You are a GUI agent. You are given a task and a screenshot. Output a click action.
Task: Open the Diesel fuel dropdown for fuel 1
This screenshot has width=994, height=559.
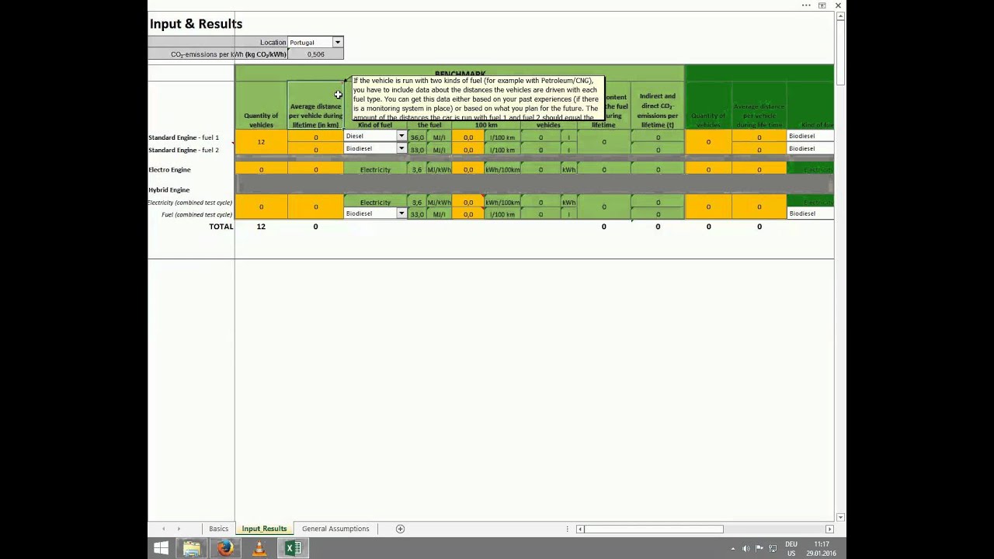401,137
